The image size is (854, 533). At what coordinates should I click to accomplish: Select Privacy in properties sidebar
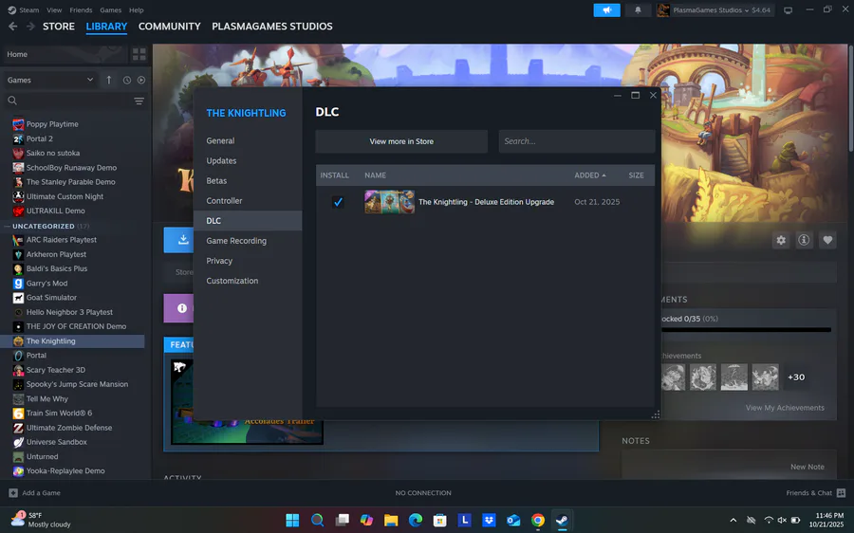click(248, 261)
